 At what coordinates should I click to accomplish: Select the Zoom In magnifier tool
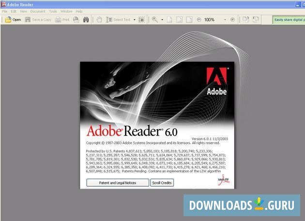[155, 20]
